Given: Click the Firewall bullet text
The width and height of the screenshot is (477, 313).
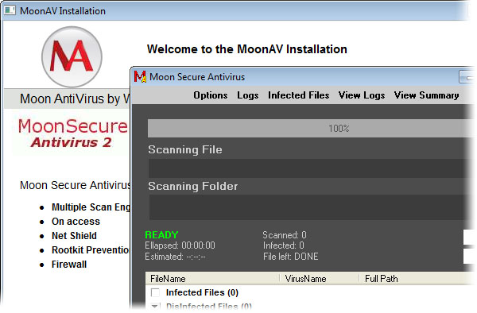Looking at the screenshot, I should click(69, 265).
